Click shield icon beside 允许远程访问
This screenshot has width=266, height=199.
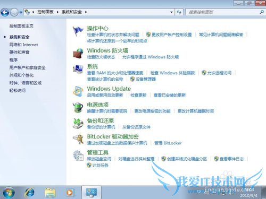tap(204, 73)
